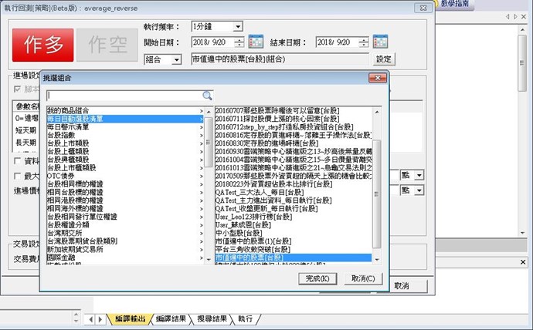Click the 完成(K) button
Viewport: 533px width, 330px height.
[317, 278]
